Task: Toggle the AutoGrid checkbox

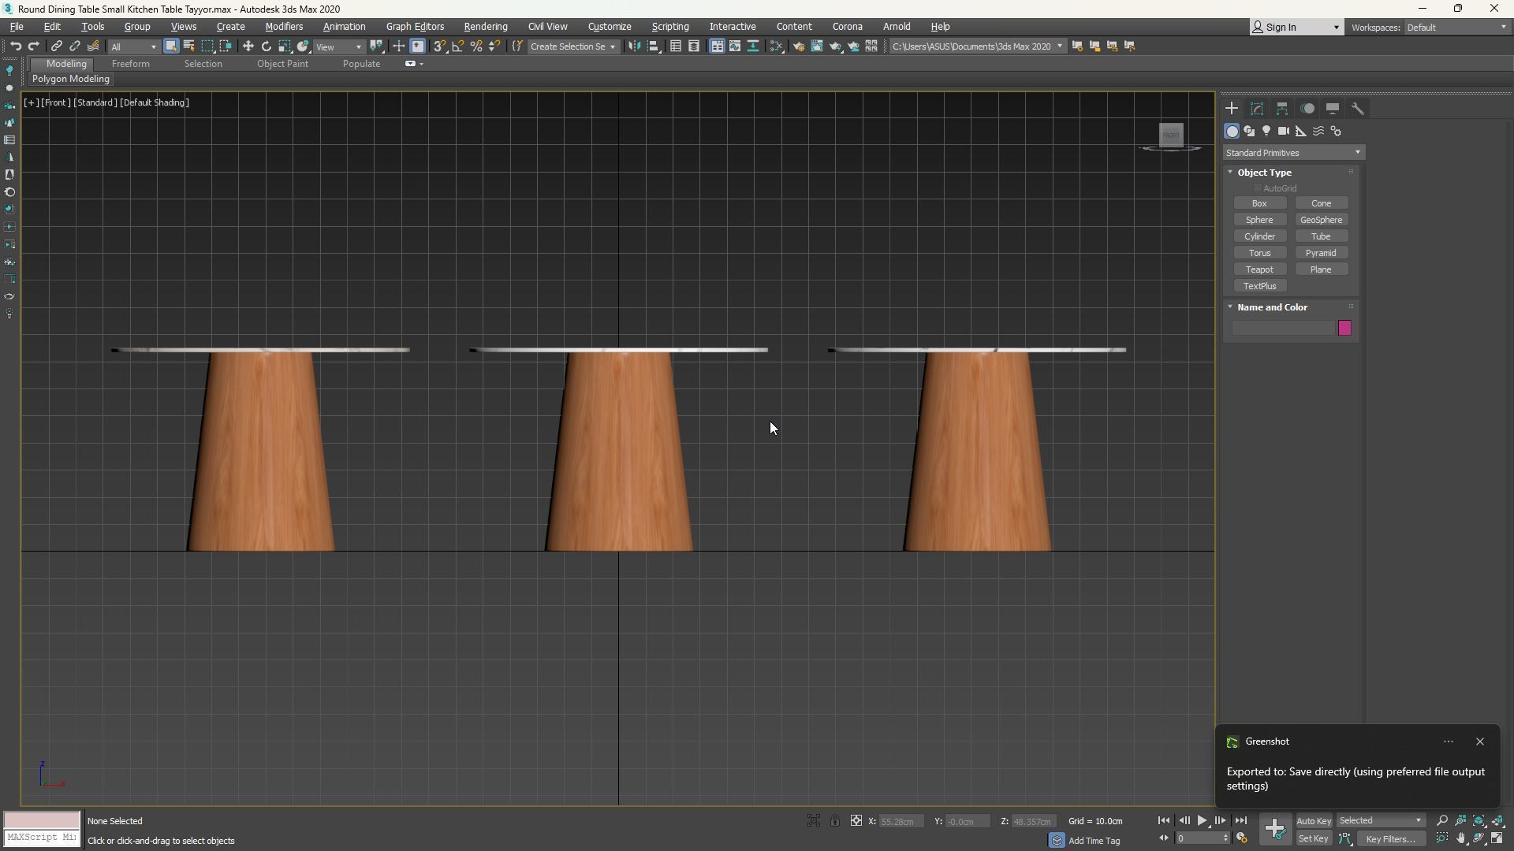Action: (1258, 188)
